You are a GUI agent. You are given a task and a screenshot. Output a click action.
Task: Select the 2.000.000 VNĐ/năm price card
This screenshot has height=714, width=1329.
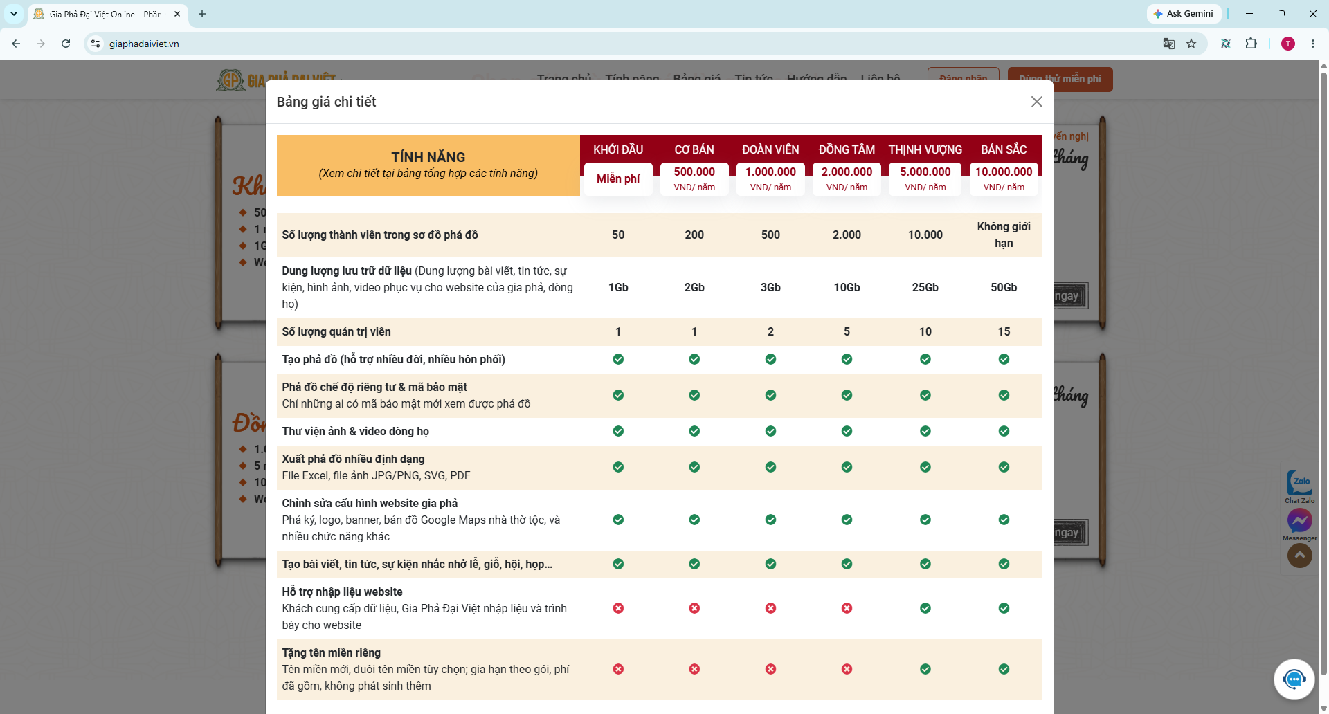[x=847, y=178]
